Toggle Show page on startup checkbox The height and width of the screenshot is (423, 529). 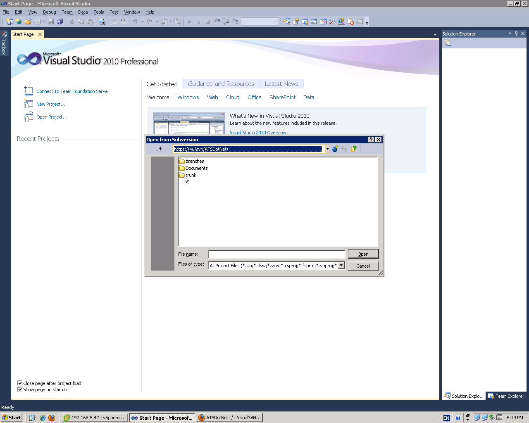pyautogui.click(x=20, y=389)
